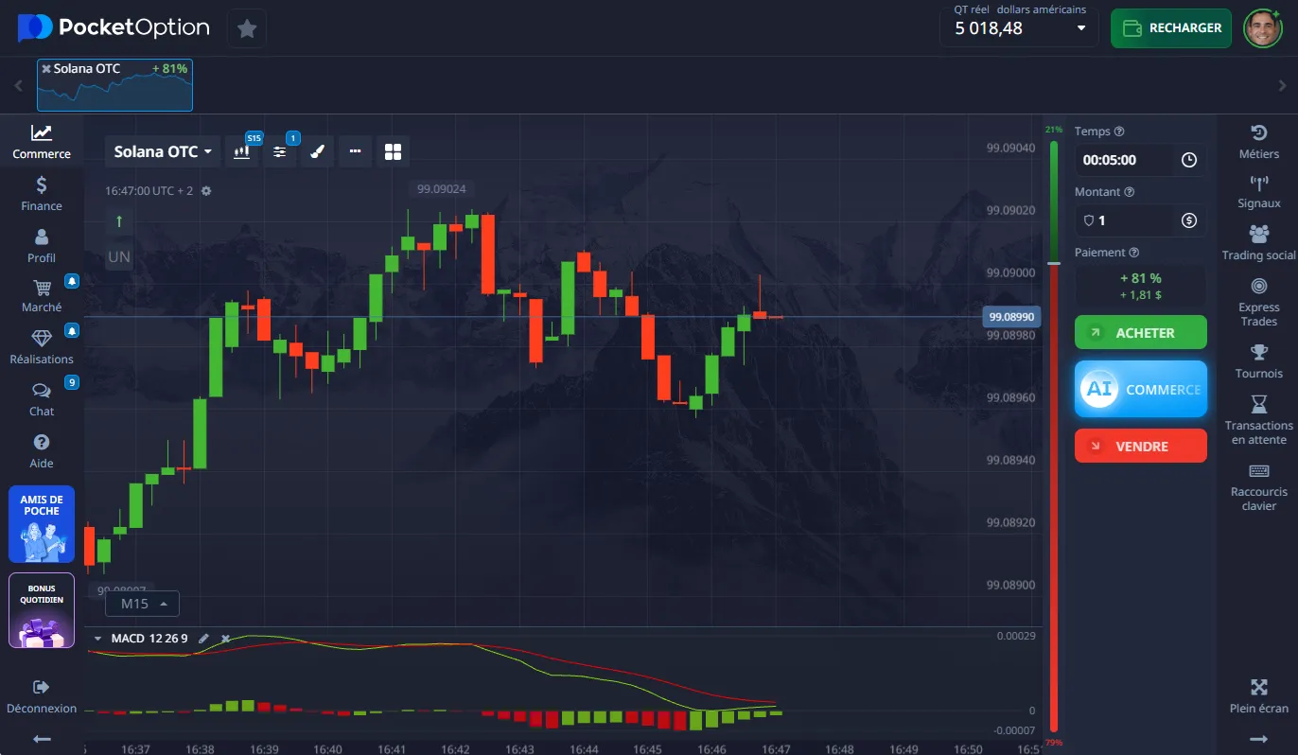1298x755 pixels.
Task: Open the indicators settings icon
Action: (279, 151)
